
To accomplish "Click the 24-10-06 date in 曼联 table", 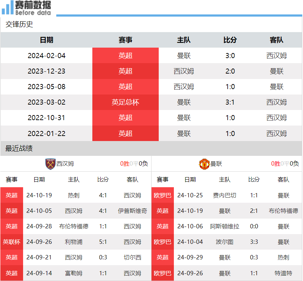I will [190, 226].
